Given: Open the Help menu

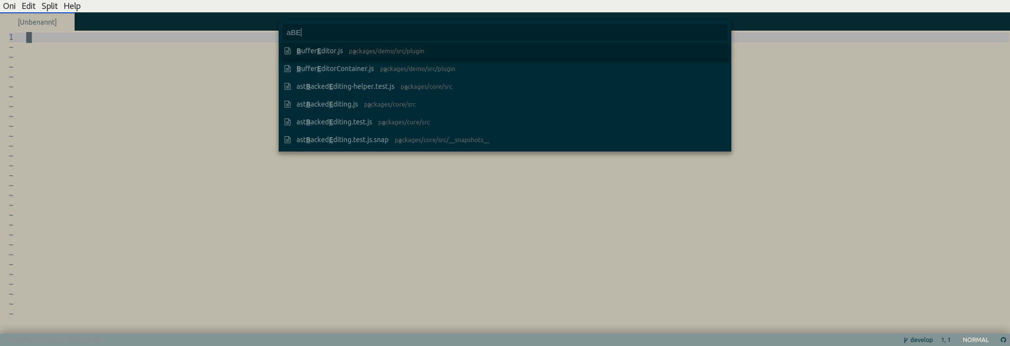Looking at the screenshot, I should pos(72,6).
